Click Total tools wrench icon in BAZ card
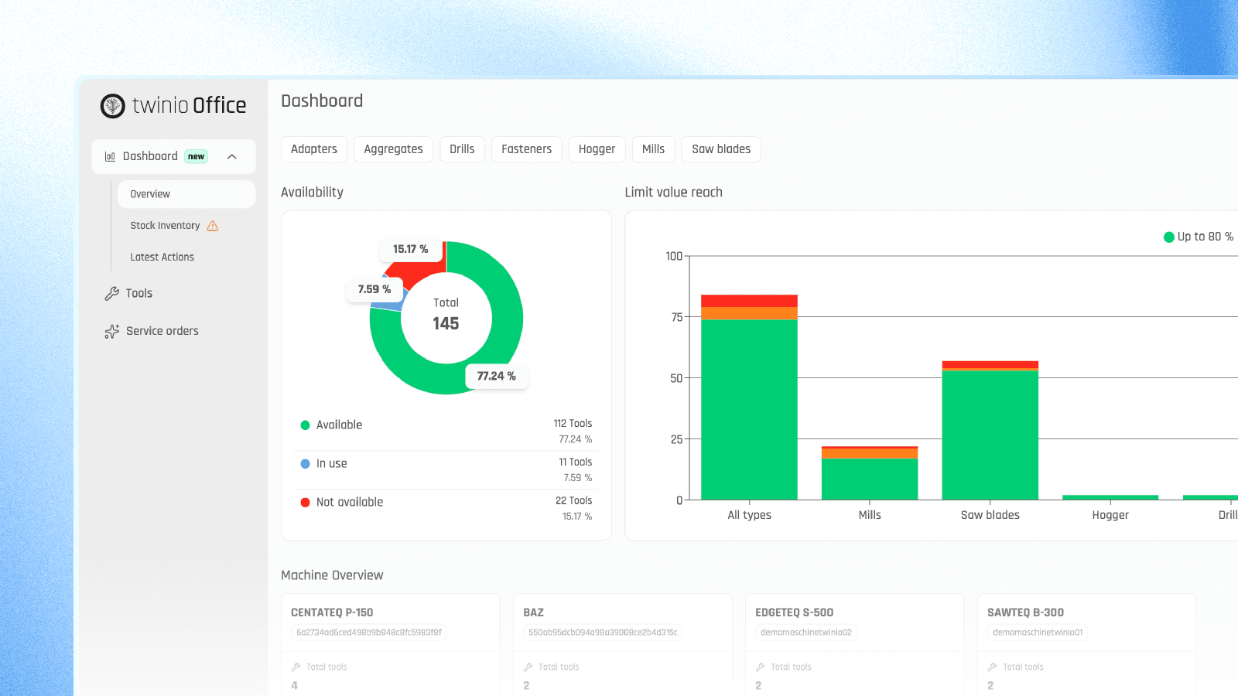The image size is (1238, 696). (x=528, y=667)
